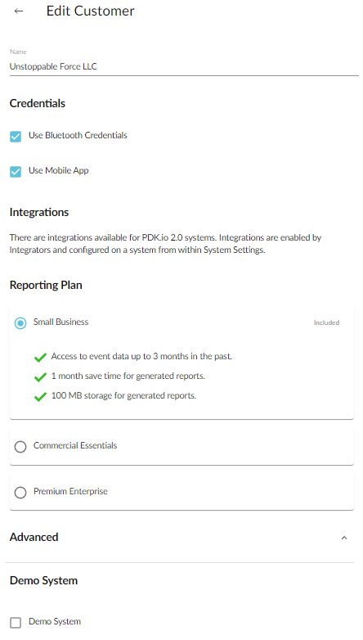The width and height of the screenshot is (363, 640).
Task: Click the Commercial Essentials plan label
Action: click(75, 445)
